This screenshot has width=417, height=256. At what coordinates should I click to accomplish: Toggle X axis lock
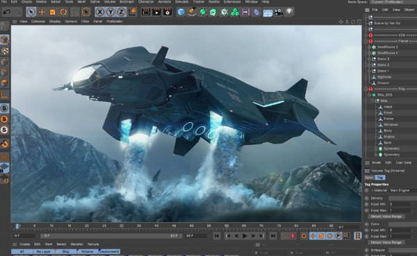pos(99,12)
